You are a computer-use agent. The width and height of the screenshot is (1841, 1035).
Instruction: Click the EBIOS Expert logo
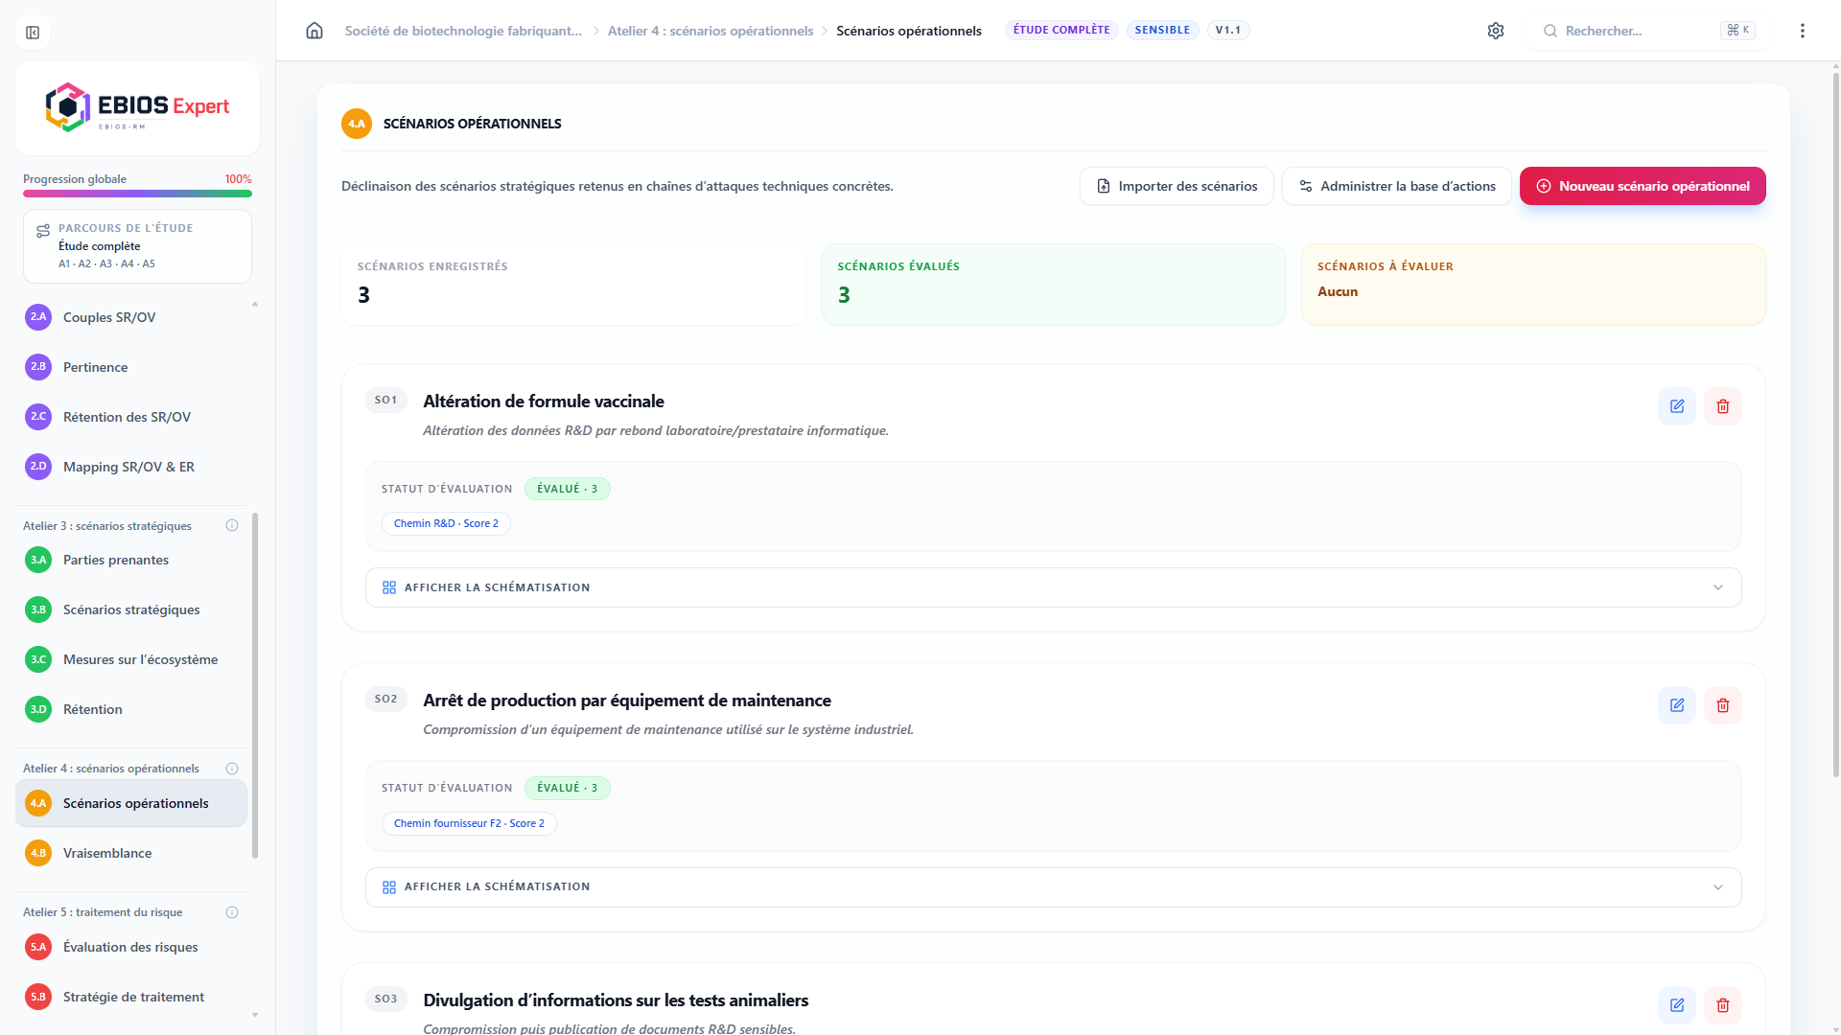tap(137, 107)
